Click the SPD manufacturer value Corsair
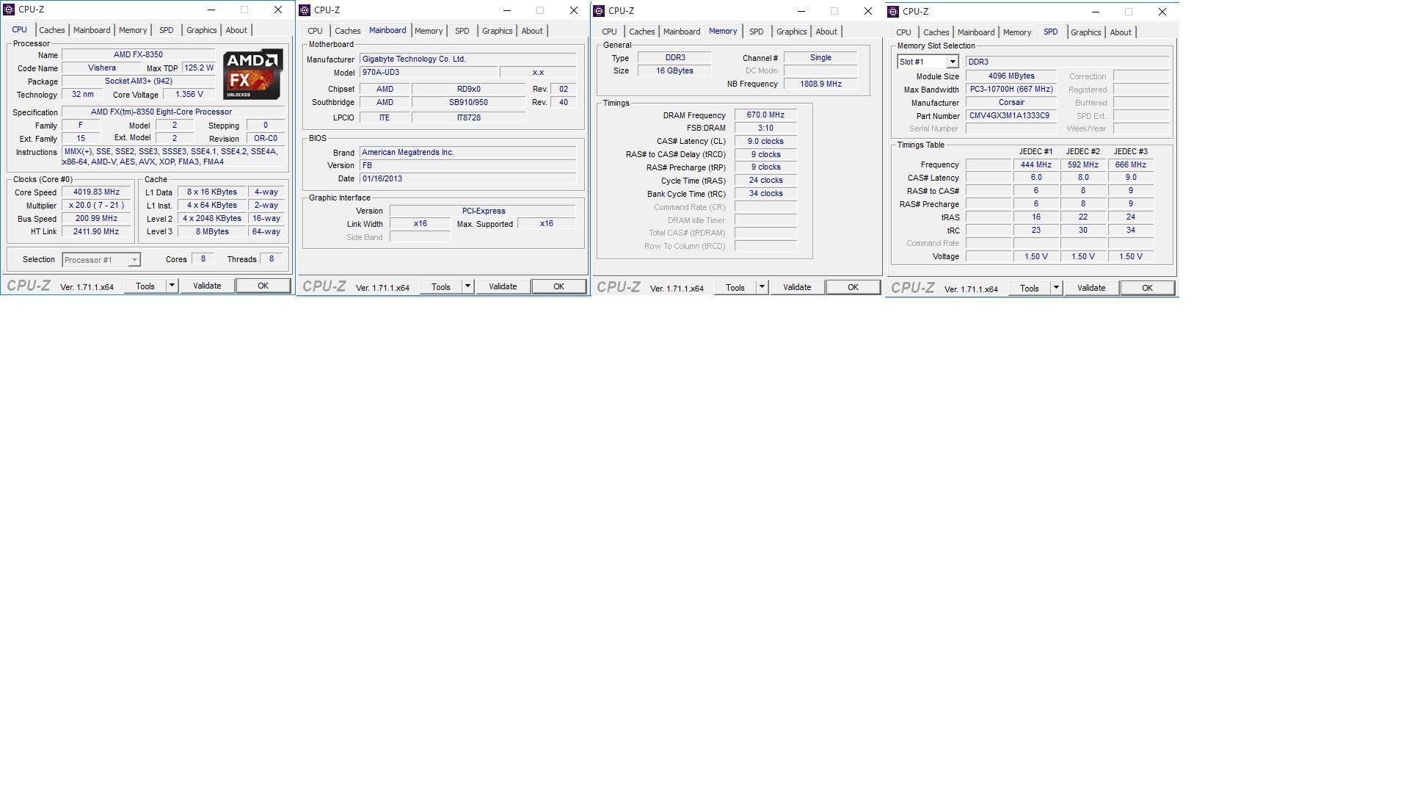Viewport: 1409px width, 793px height. (1011, 102)
